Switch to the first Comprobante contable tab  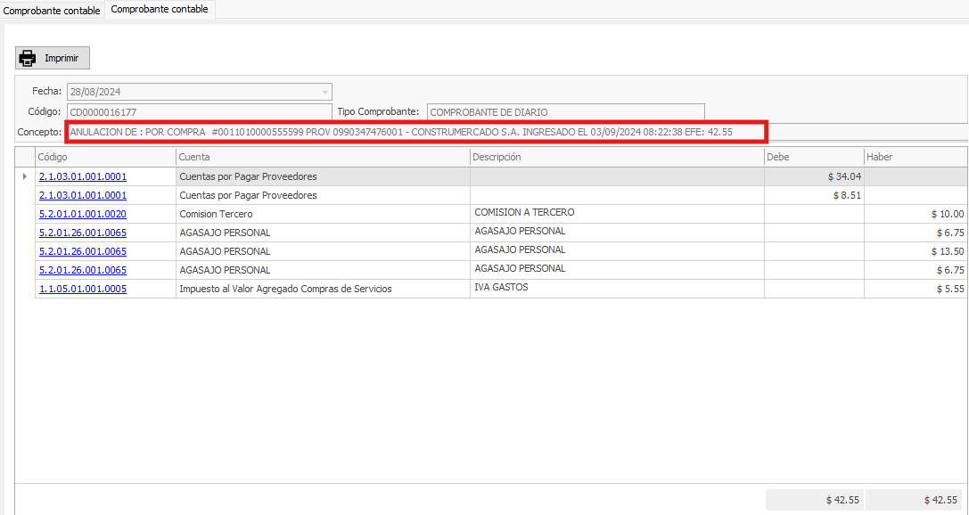(52, 11)
